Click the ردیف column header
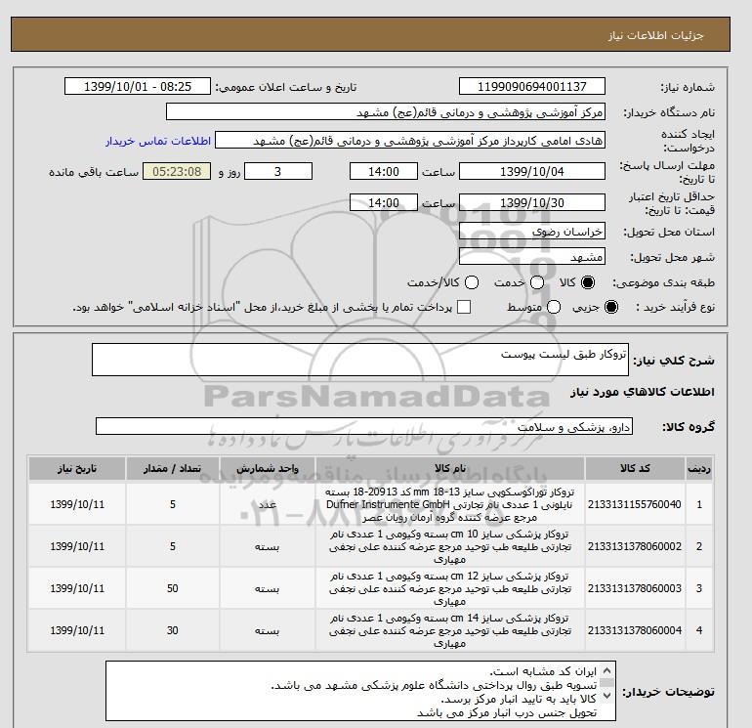752x728 pixels. [x=698, y=468]
